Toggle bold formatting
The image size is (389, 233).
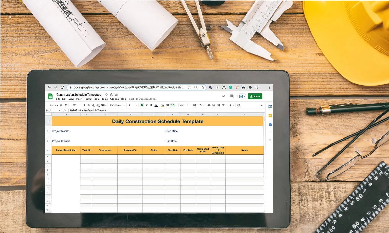click(142, 105)
